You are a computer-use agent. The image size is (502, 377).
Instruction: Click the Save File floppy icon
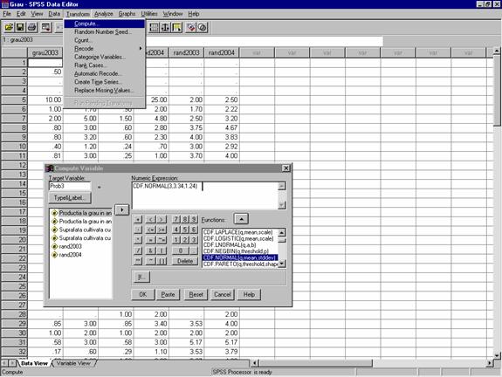pos(20,28)
